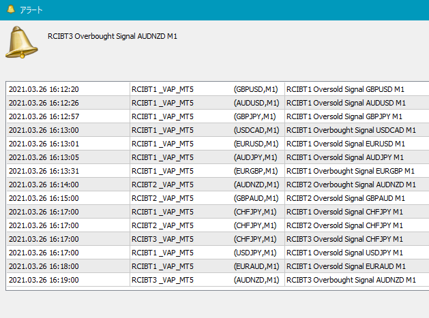Select the alert header text RCIBT3 Overbought Signal AUDNZD M1
This screenshot has height=318, width=429.
tap(113, 36)
